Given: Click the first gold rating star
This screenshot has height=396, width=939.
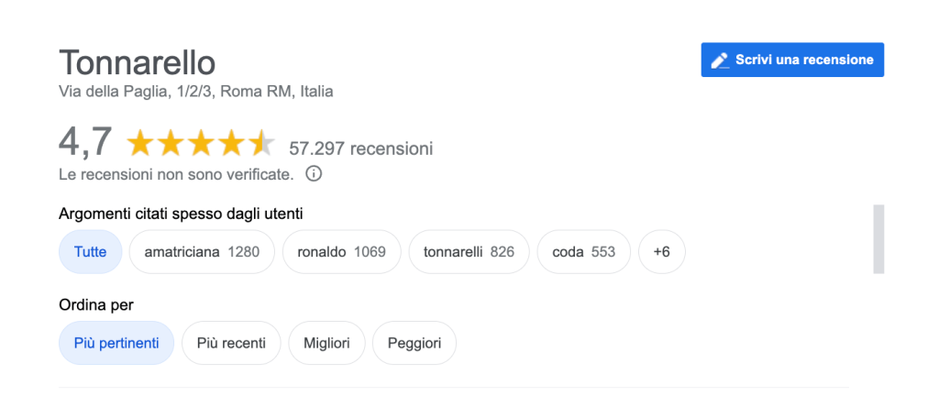Looking at the screenshot, I should tap(140, 144).
